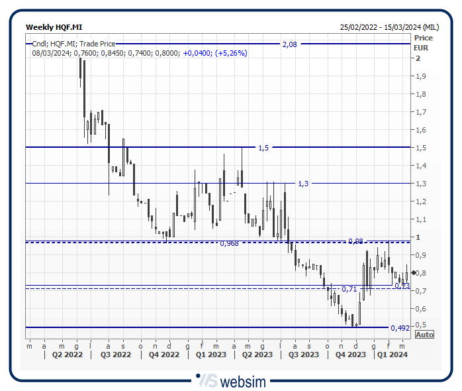Select the 0,98 level label
This screenshot has width=462, height=391.
pos(355,241)
